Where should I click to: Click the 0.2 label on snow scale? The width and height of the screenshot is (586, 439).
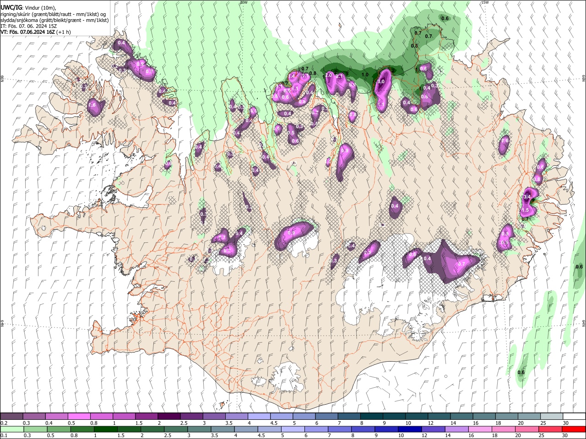click(x=4, y=423)
